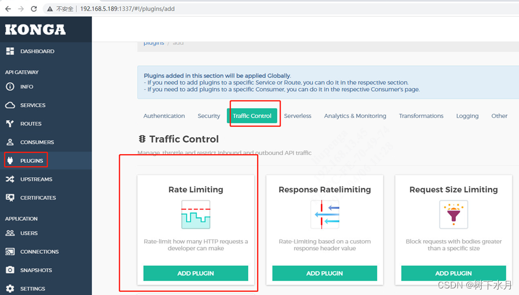Click the Users group icon
Screen dimensions: 519x295
(x=10, y=233)
